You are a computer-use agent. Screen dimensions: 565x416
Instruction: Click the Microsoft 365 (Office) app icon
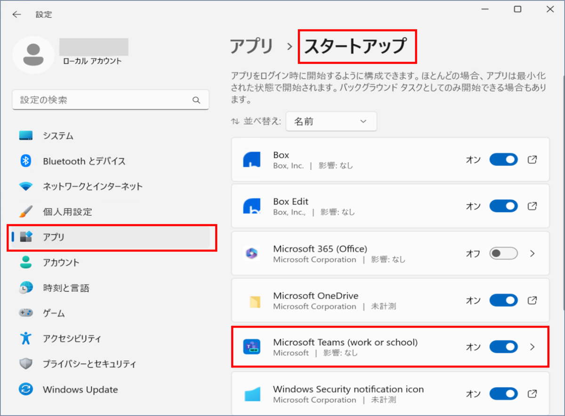pyautogui.click(x=251, y=254)
